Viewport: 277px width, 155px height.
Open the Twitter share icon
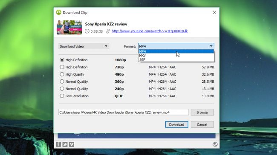click(65, 144)
